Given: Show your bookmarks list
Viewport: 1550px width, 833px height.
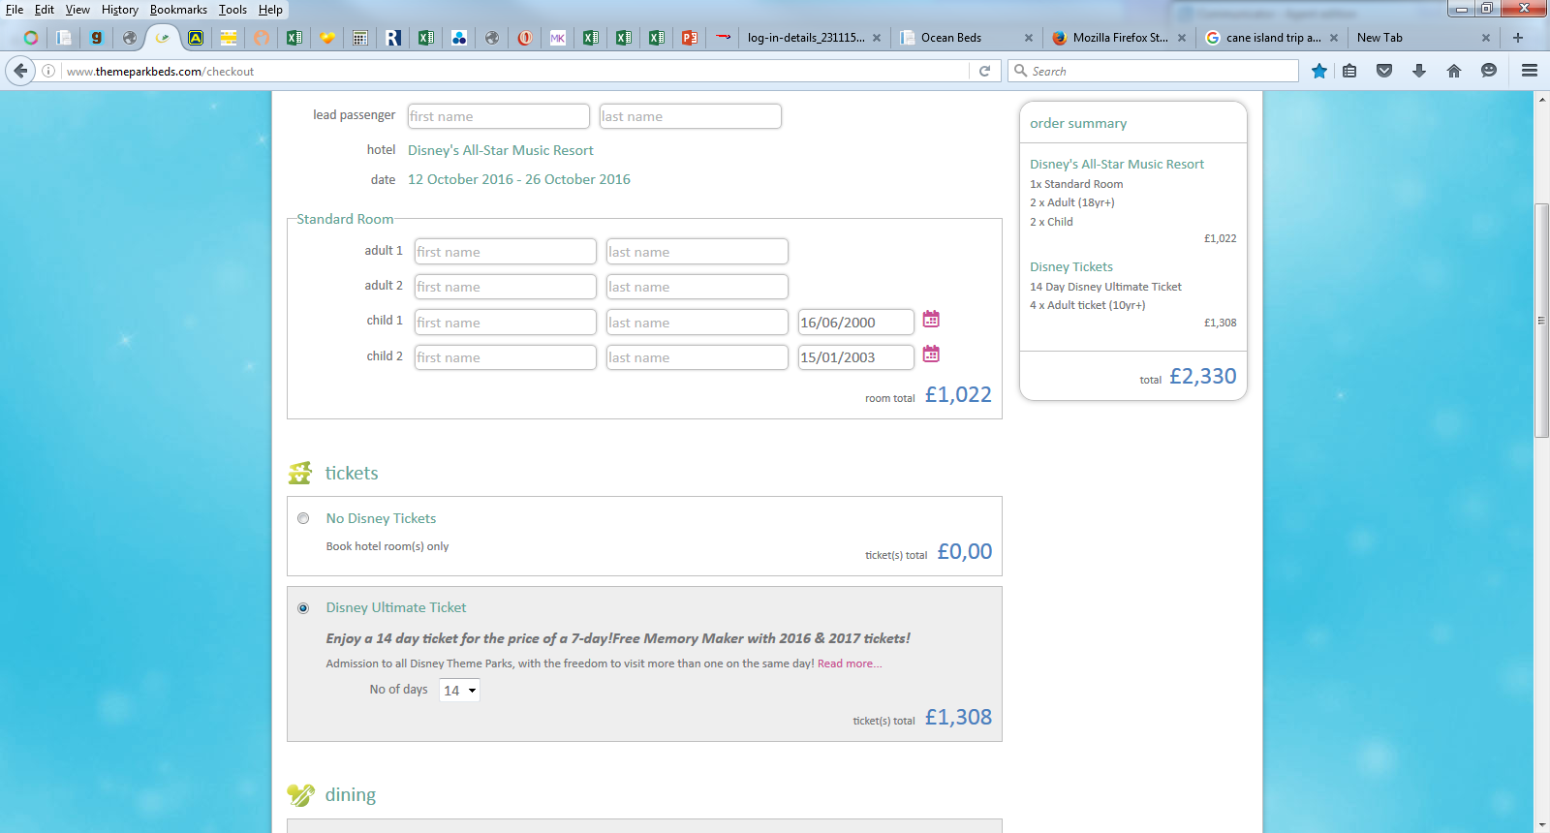Looking at the screenshot, I should click(1349, 71).
